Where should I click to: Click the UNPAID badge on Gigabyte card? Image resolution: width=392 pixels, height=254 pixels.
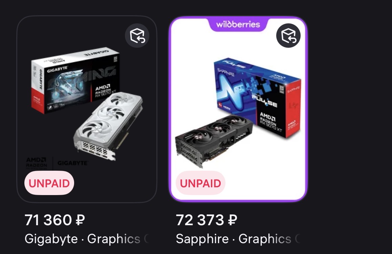pos(49,183)
